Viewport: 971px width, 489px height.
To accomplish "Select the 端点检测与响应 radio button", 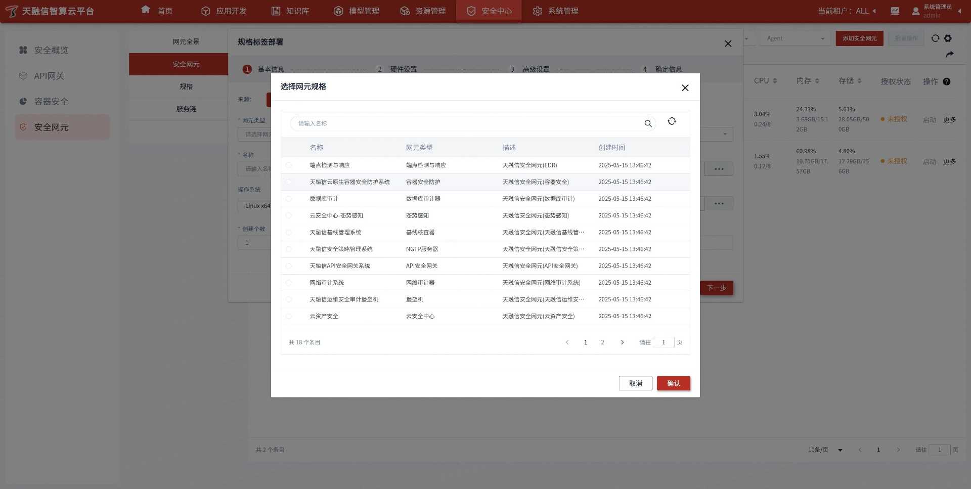I will point(289,165).
